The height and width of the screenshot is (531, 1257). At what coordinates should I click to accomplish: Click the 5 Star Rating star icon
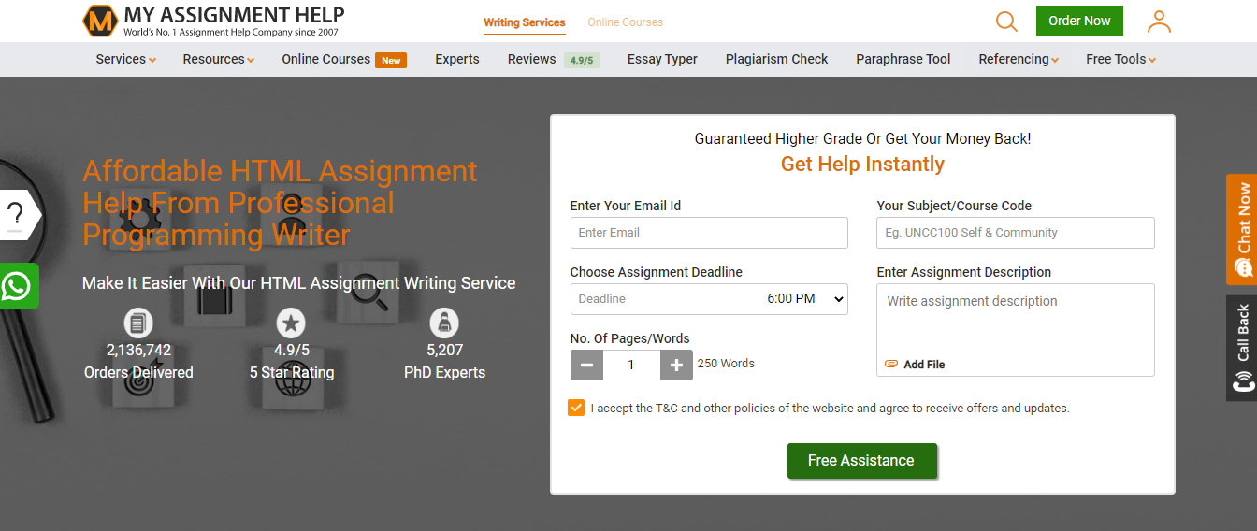(291, 323)
